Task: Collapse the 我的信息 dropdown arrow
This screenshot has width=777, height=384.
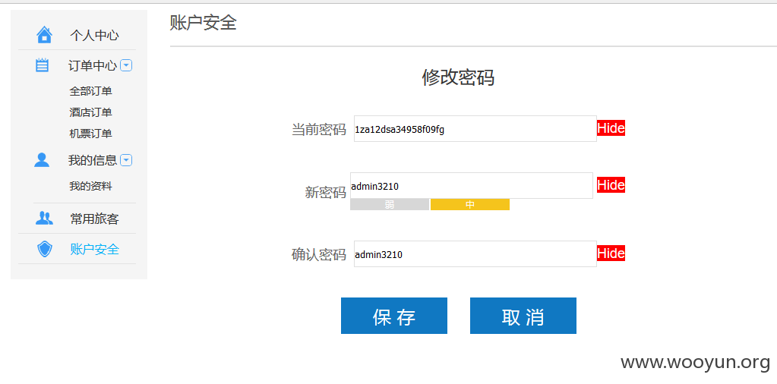Action: [x=126, y=160]
